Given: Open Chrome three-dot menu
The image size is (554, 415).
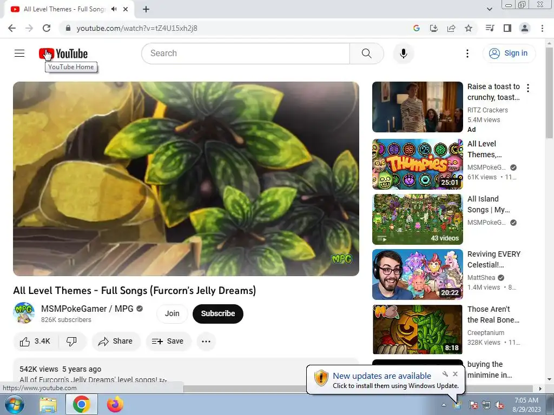Looking at the screenshot, I should pos(542,28).
